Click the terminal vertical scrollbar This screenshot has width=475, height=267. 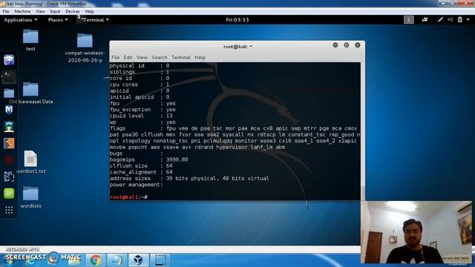click(363, 131)
